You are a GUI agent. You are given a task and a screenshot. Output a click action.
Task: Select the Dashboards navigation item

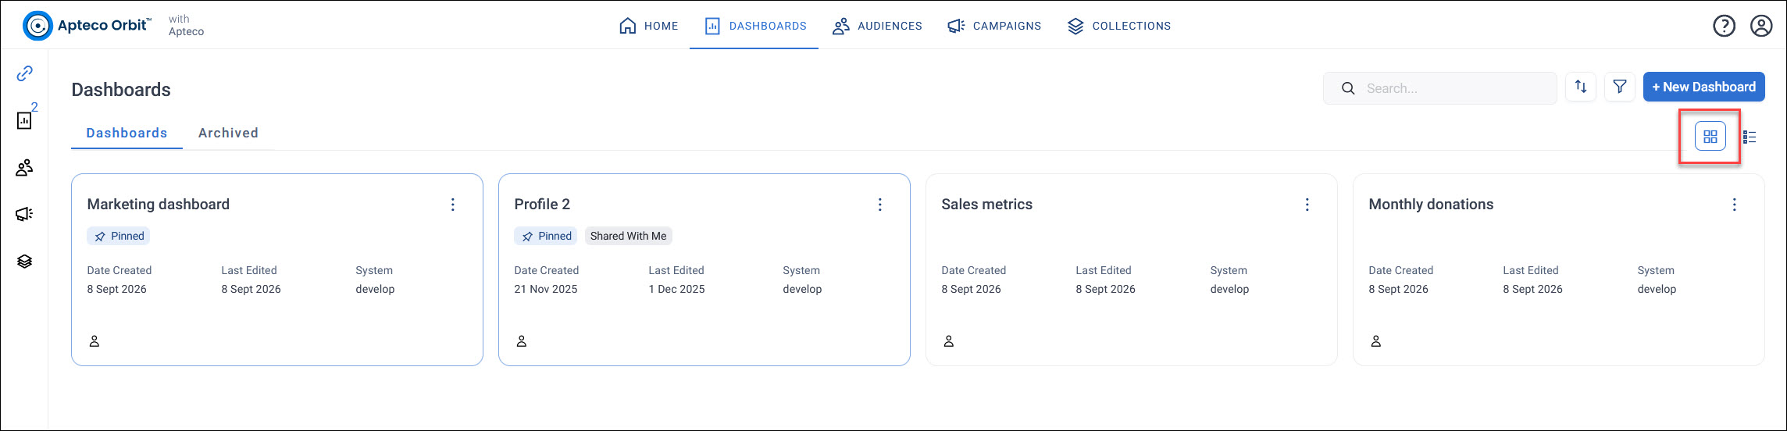click(x=755, y=26)
